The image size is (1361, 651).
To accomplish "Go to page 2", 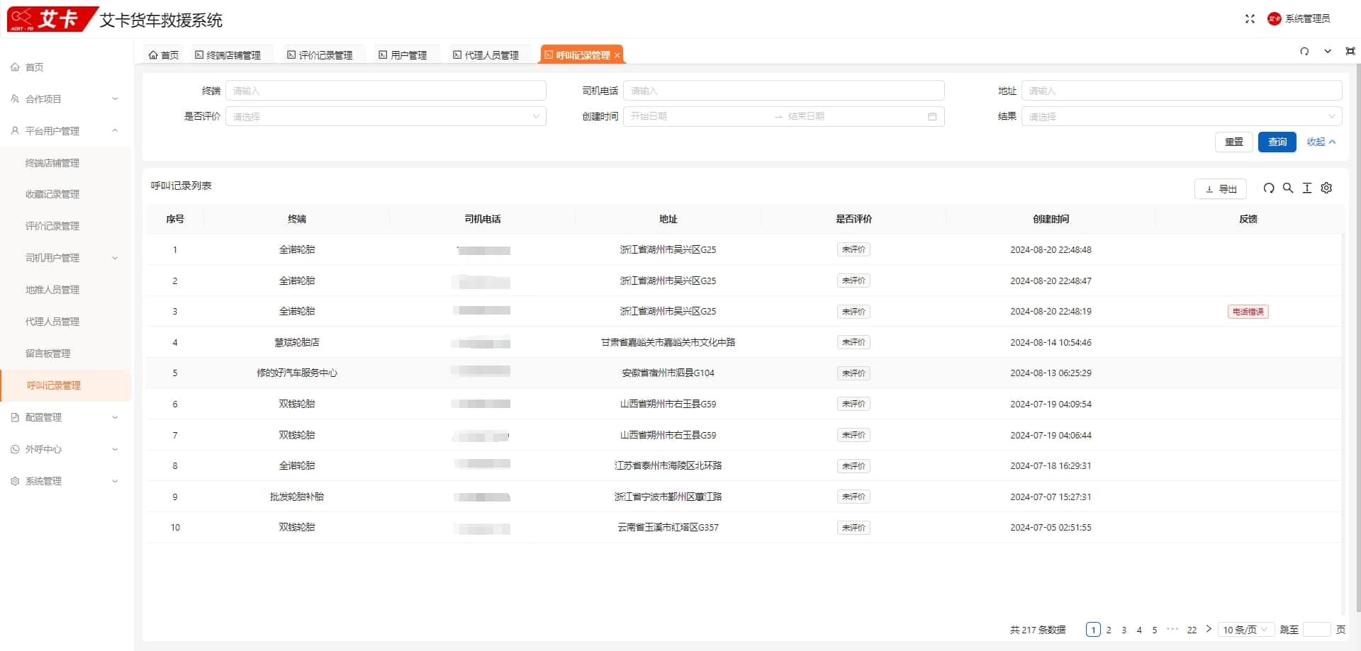I will tap(1109, 630).
